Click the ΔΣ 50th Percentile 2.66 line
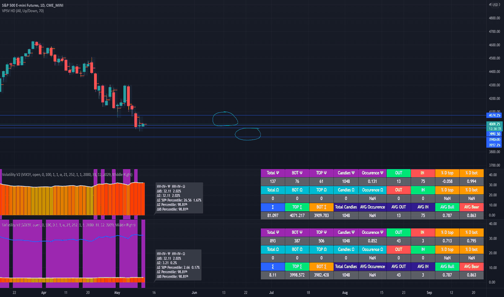The height and width of the screenshot is (297, 504). [x=178, y=267]
